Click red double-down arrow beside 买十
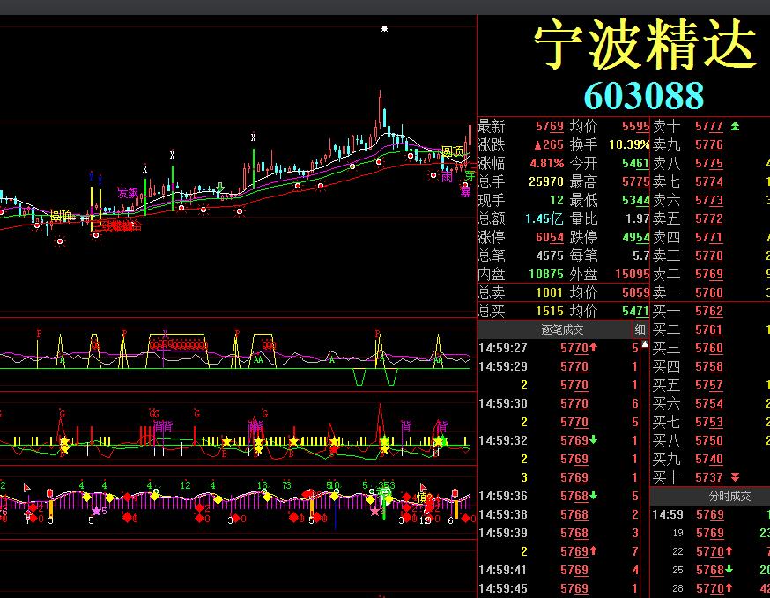The image size is (770, 598). pos(735,477)
